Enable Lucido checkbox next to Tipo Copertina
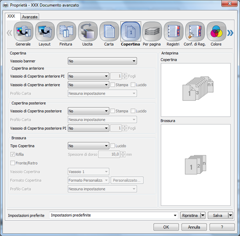 [x=112, y=146]
